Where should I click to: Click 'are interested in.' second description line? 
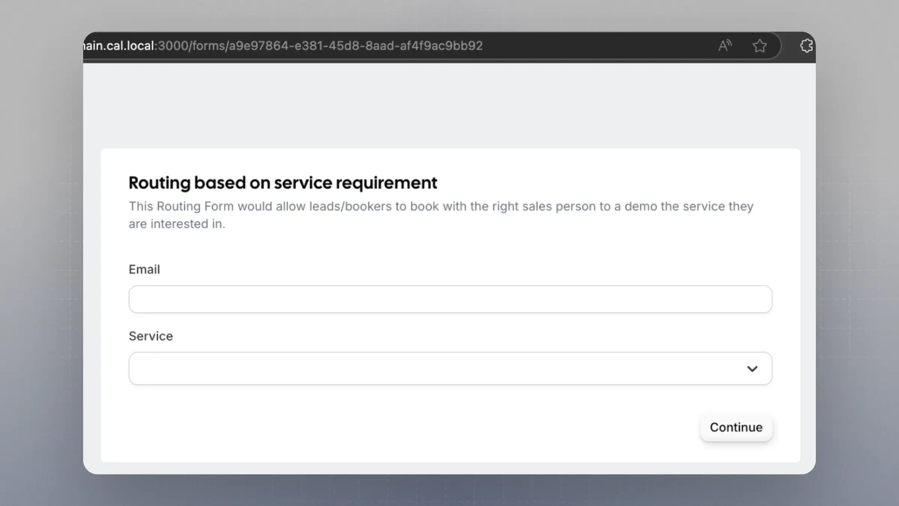177,224
